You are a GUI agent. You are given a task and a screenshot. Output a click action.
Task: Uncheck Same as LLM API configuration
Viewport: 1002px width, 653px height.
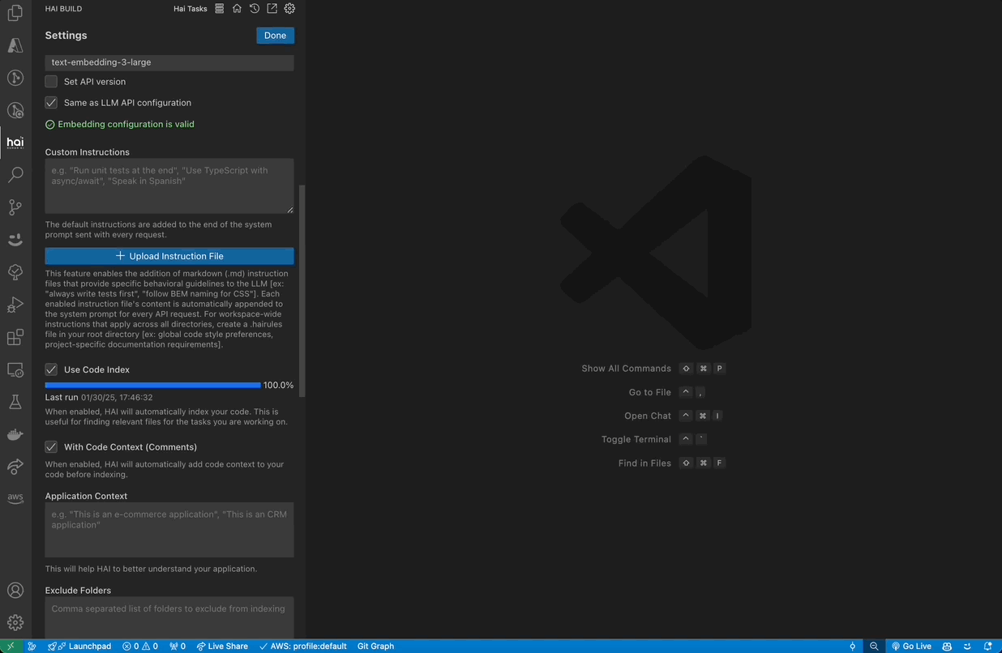[x=51, y=103]
